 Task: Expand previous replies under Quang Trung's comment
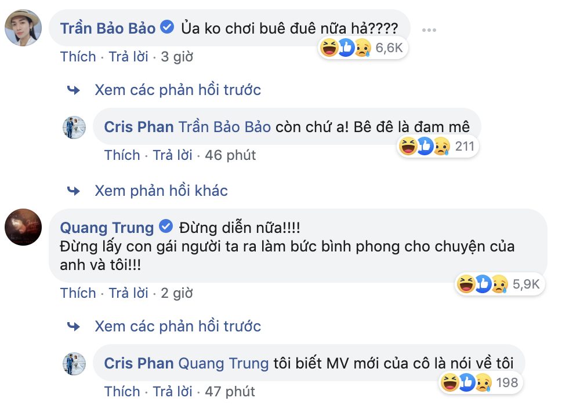pos(177,326)
